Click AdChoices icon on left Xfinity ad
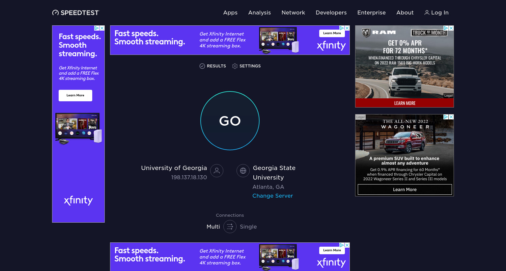This screenshot has height=271, width=506. tap(97, 28)
